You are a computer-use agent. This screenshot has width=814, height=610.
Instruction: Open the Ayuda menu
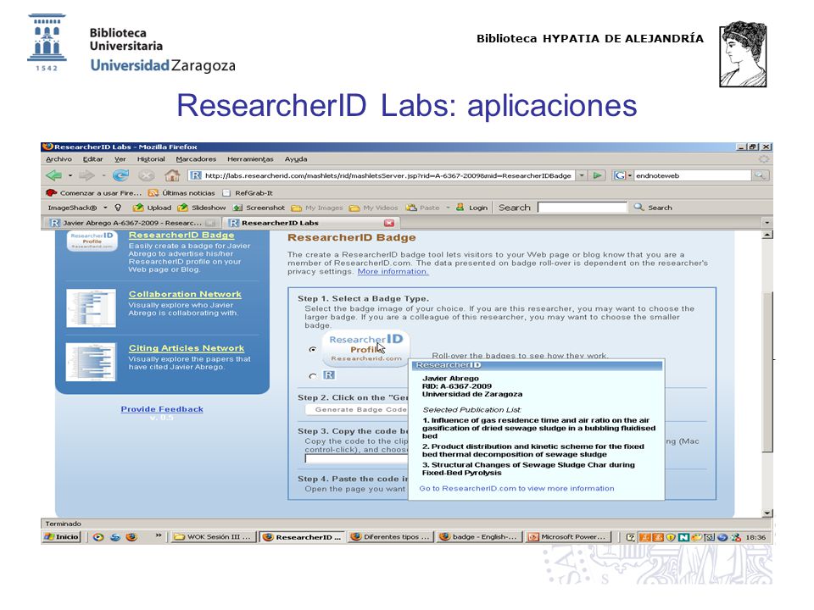[x=296, y=159]
